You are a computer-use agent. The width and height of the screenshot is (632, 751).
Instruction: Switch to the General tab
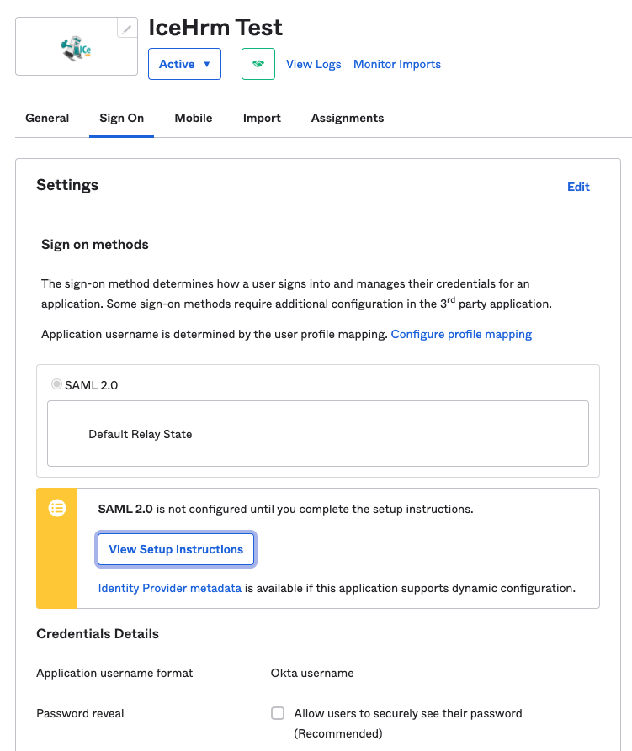(47, 118)
